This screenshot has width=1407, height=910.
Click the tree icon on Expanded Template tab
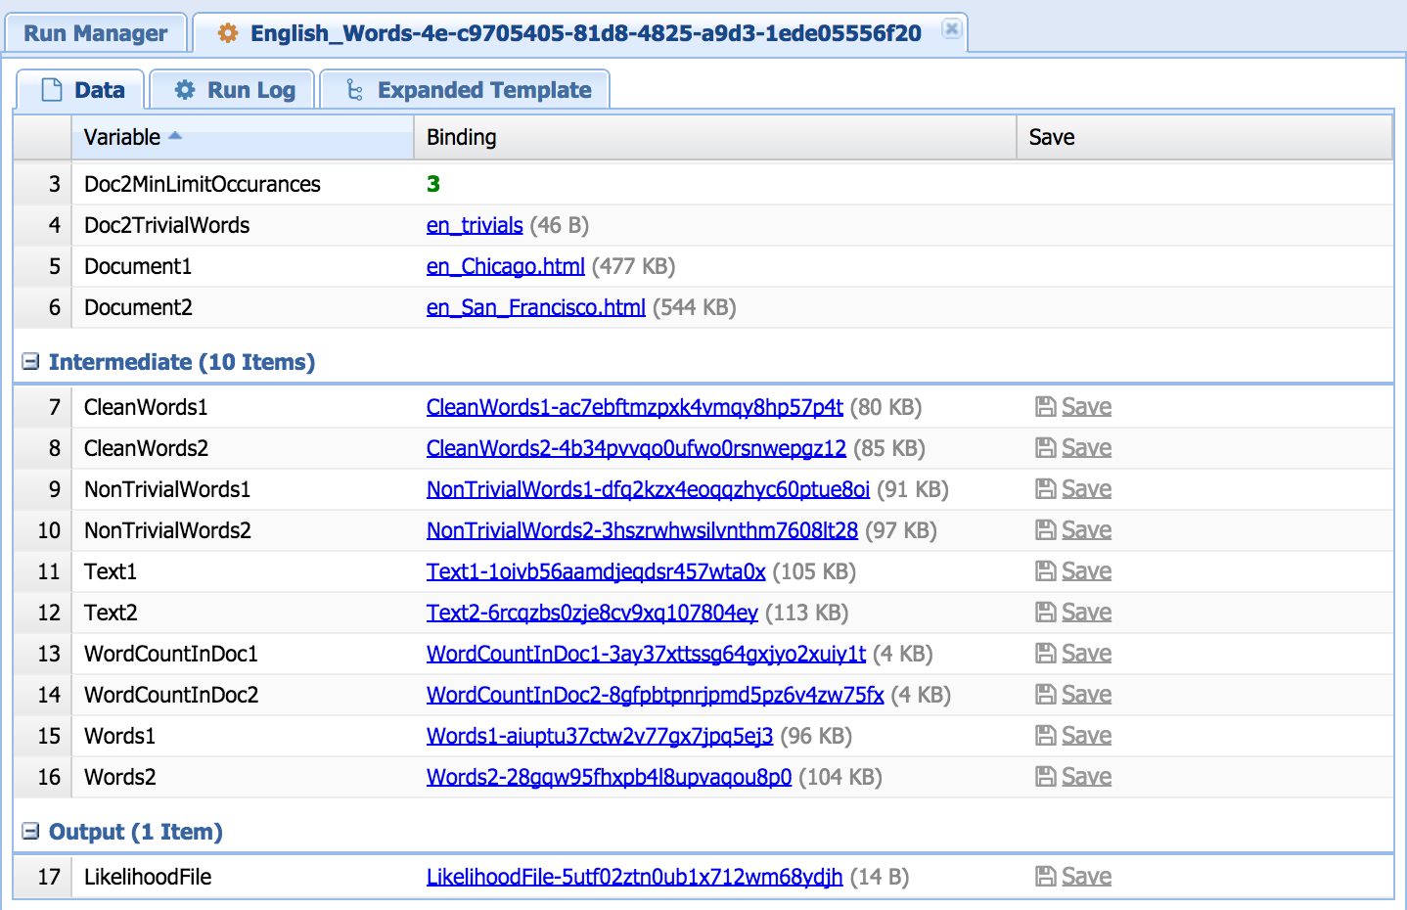pos(354,90)
